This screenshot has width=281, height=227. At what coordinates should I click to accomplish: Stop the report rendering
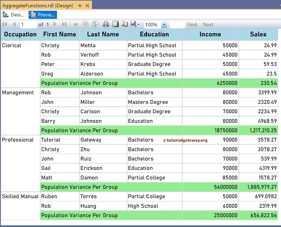pos(85,24)
